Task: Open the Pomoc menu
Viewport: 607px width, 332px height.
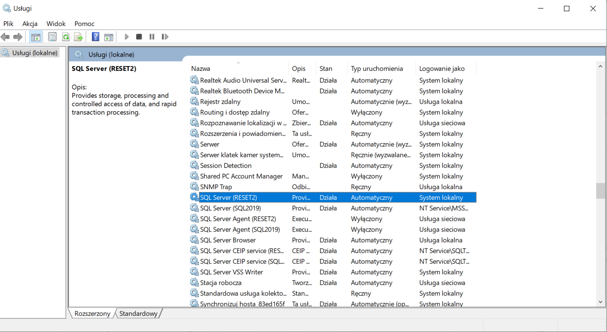Action: point(85,24)
